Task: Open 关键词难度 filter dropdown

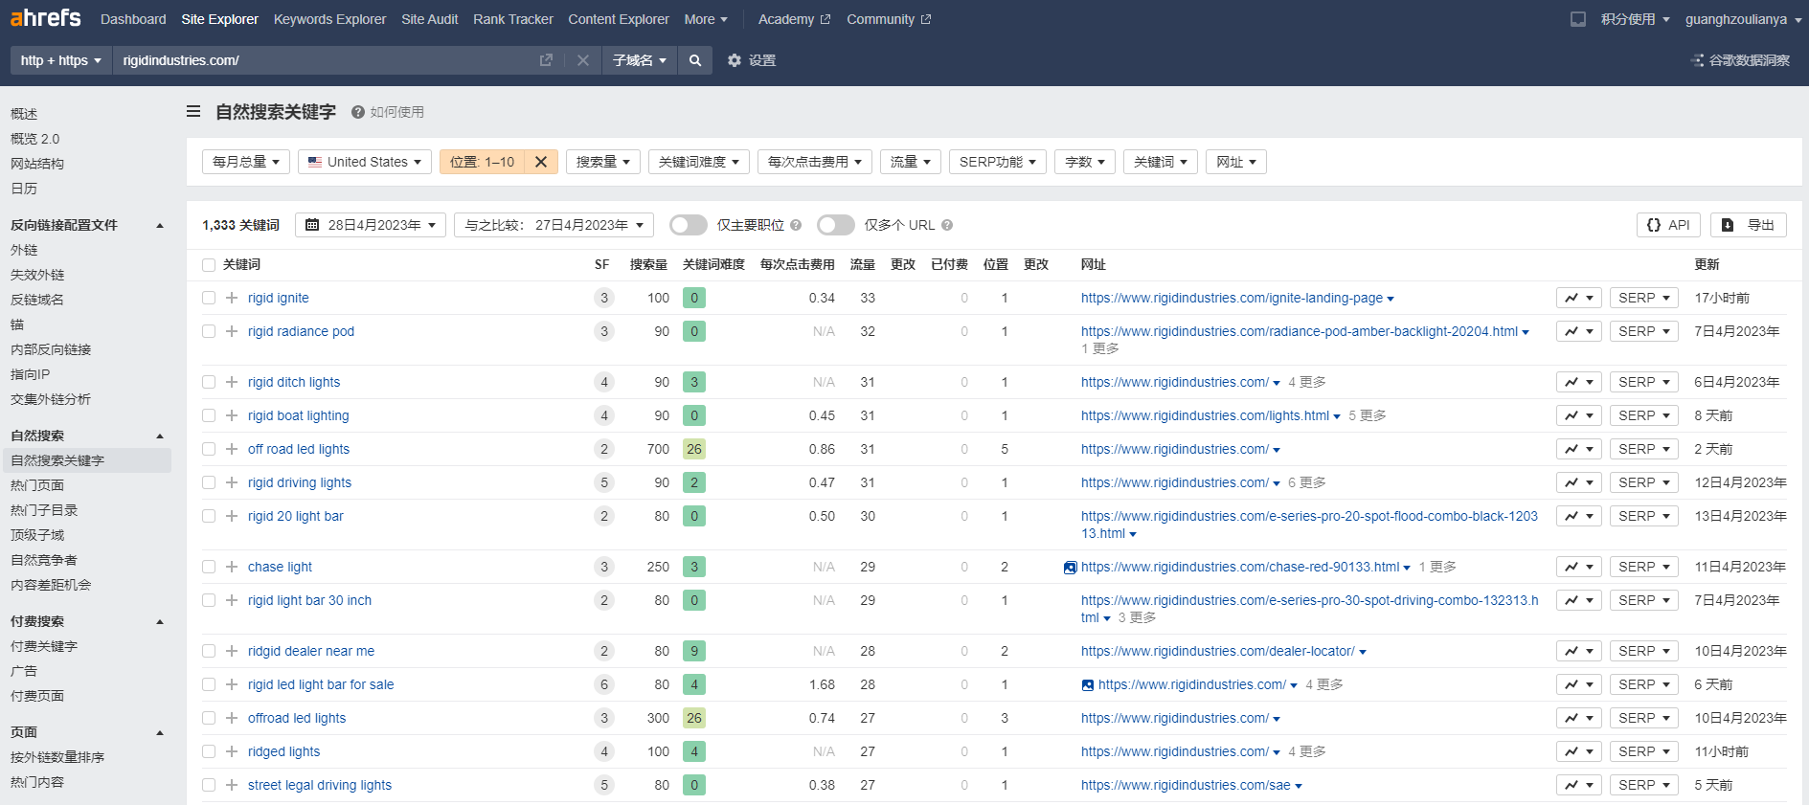Action: [x=699, y=162]
